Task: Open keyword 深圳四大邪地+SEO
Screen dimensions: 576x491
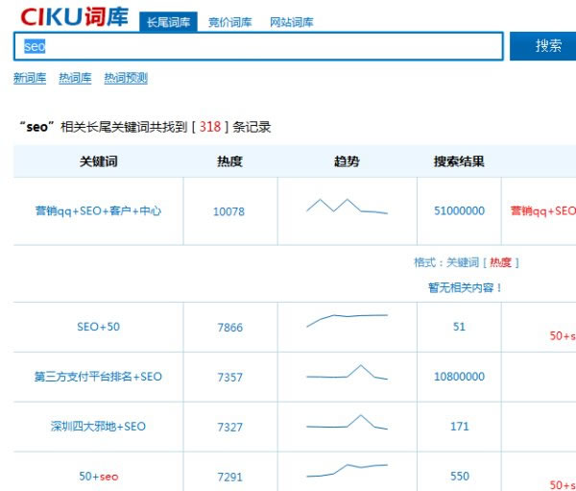Action: click(x=98, y=427)
